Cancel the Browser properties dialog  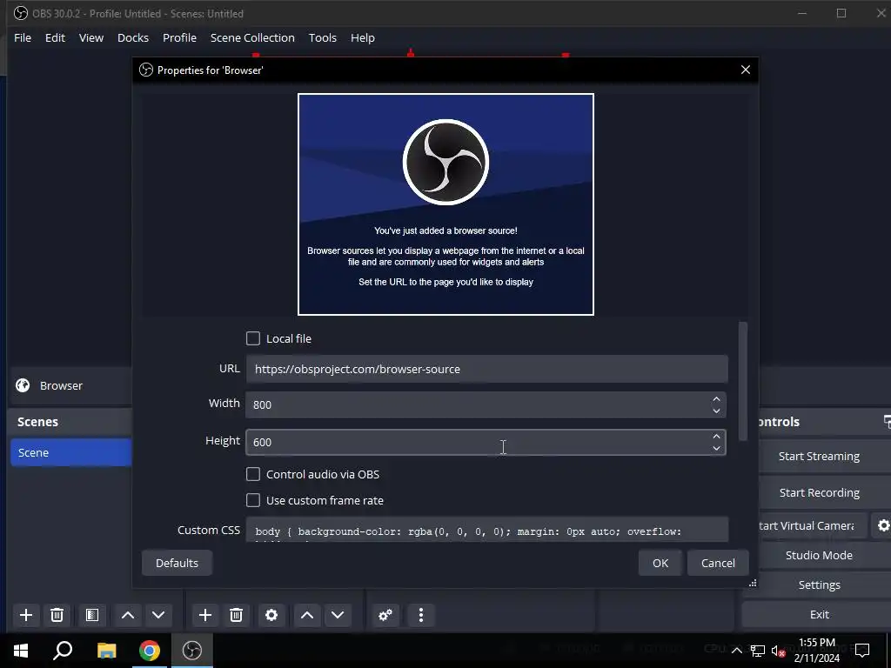coord(718,563)
